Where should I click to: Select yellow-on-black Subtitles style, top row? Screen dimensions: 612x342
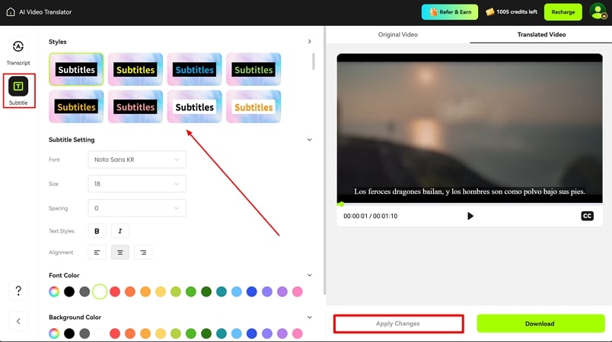[135, 69]
